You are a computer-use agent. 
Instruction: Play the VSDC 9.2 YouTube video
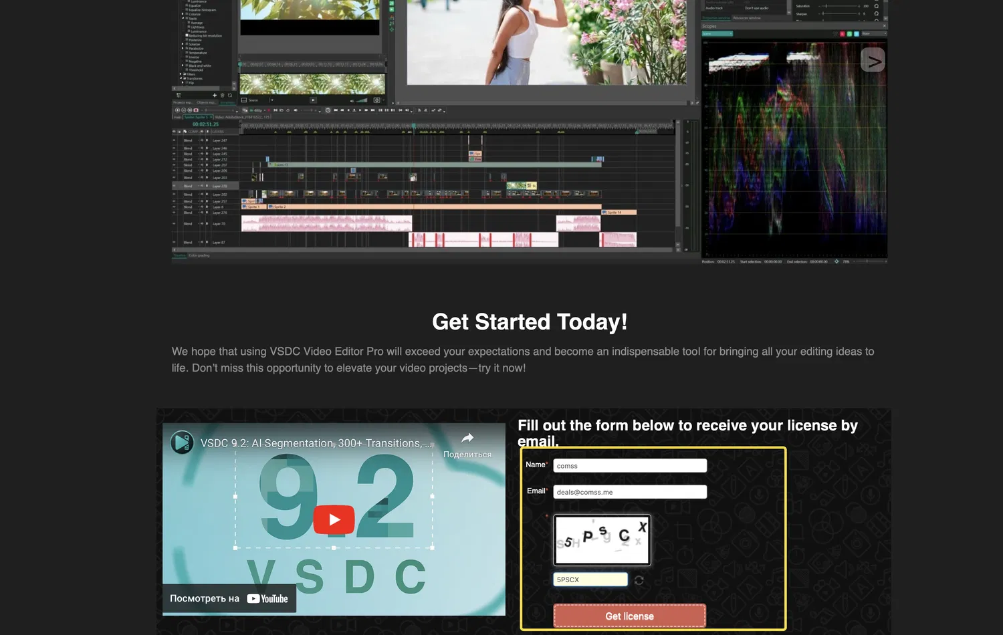[334, 519]
